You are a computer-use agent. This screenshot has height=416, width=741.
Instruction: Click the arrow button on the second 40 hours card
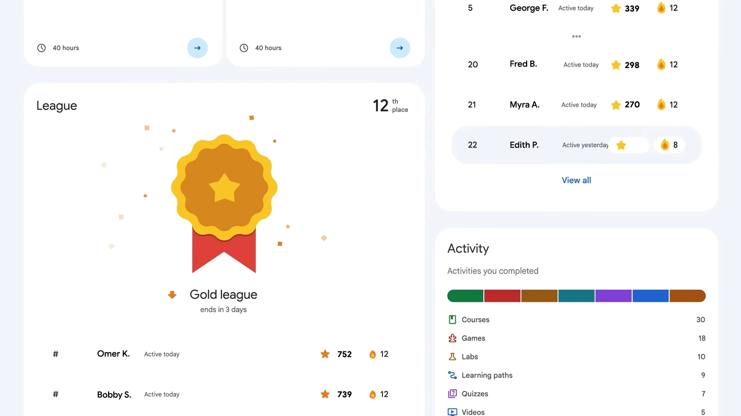[x=400, y=48]
